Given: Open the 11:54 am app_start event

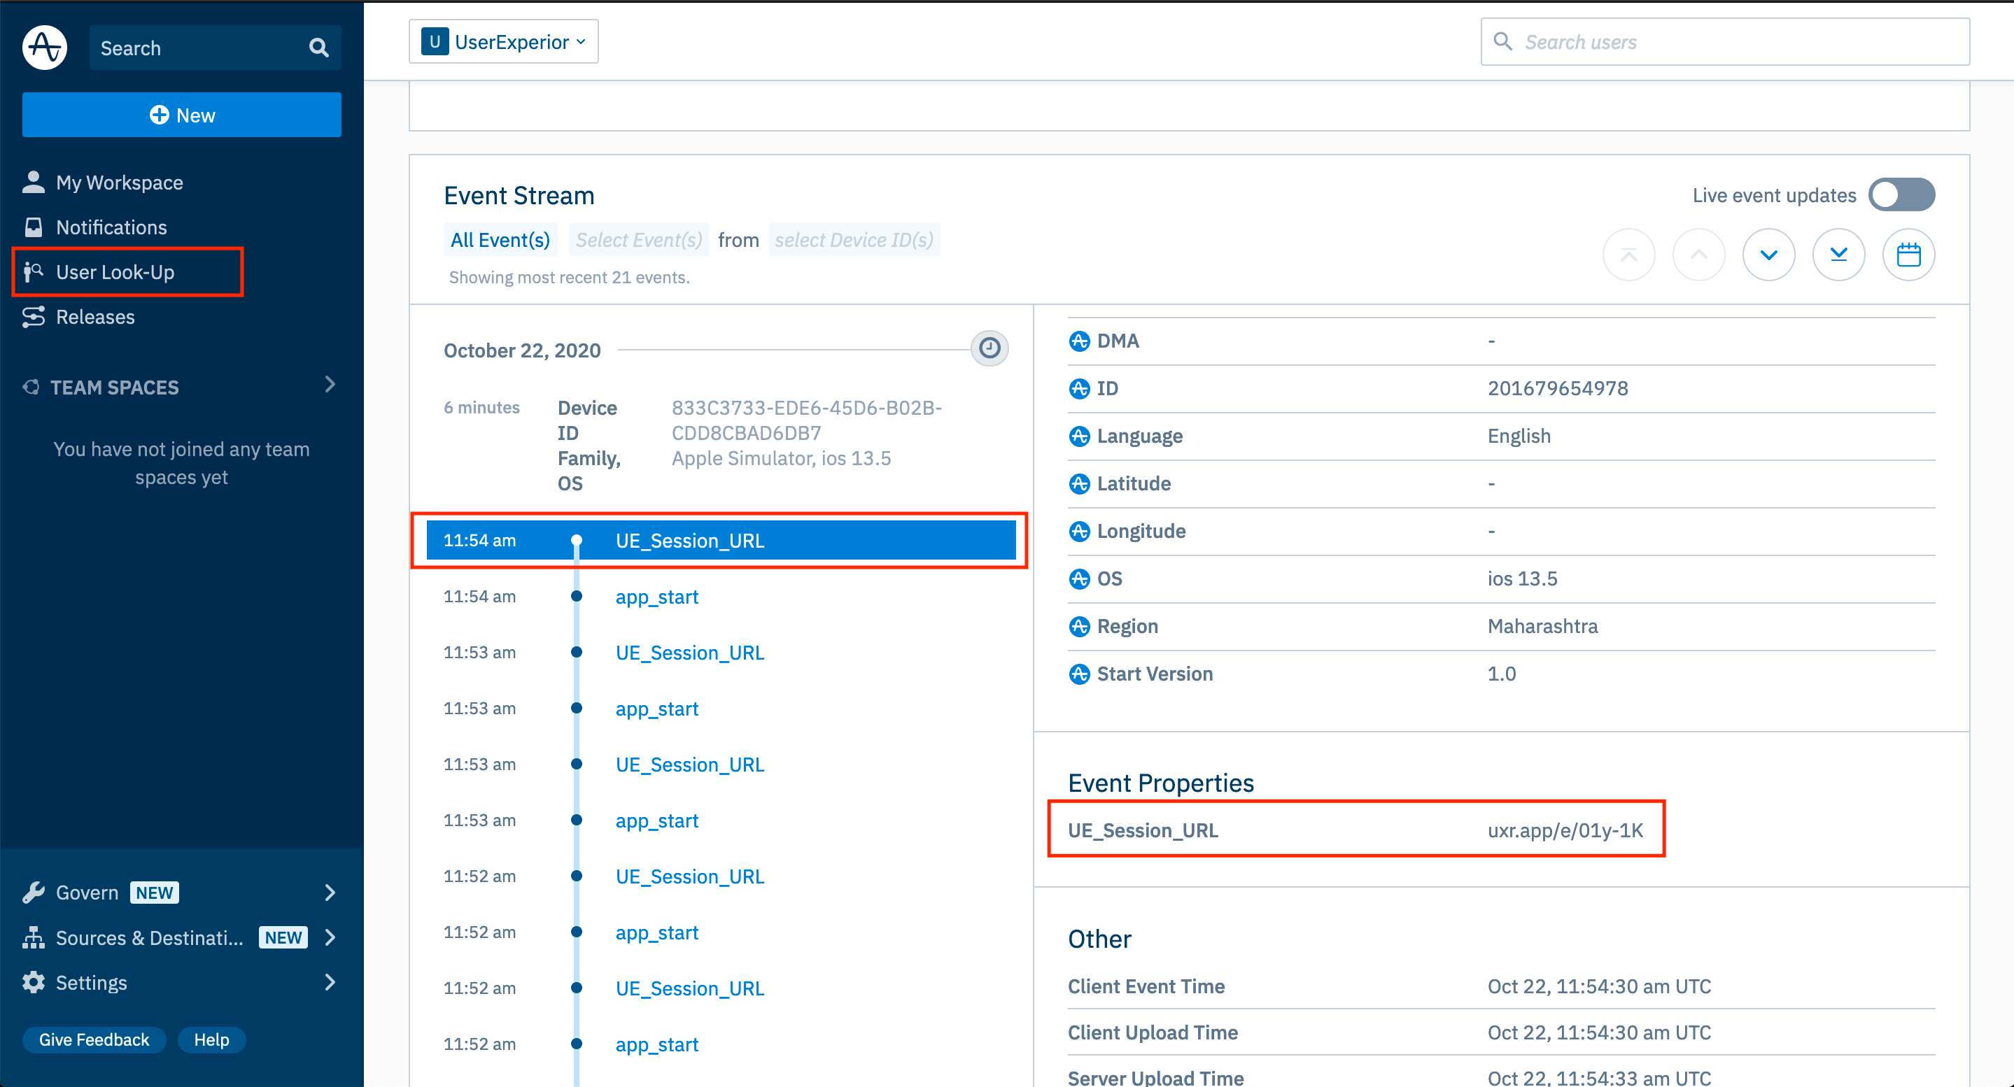Looking at the screenshot, I should tap(656, 596).
